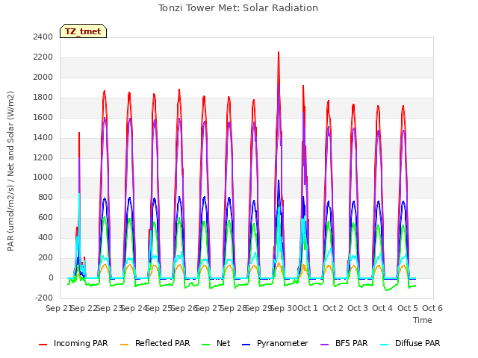Viewport: 478px width, 358px height.
Task: Click the Oct 4 x-axis date label
Action: pyautogui.click(x=382, y=308)
